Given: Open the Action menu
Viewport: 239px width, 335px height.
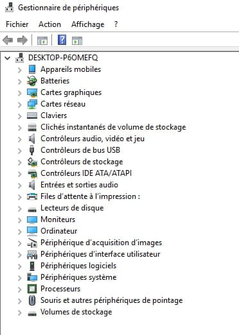Looking at the screenshot, I should pyautogui.click(x=49, y=24).
